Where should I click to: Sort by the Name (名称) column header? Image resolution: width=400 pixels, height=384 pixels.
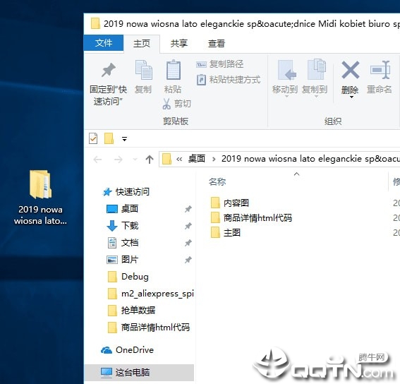coord(217,182)
